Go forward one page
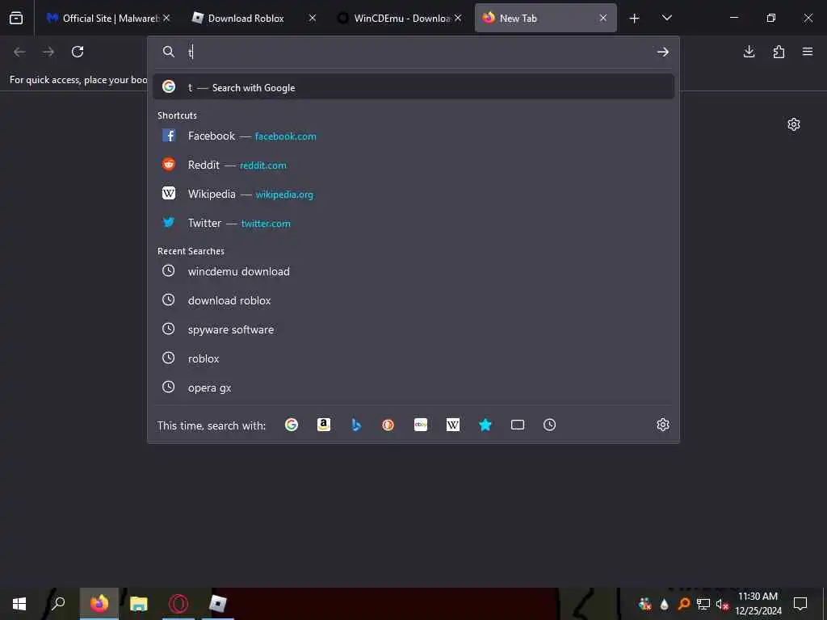Viewport: 827px width, 620px height. 48,52
